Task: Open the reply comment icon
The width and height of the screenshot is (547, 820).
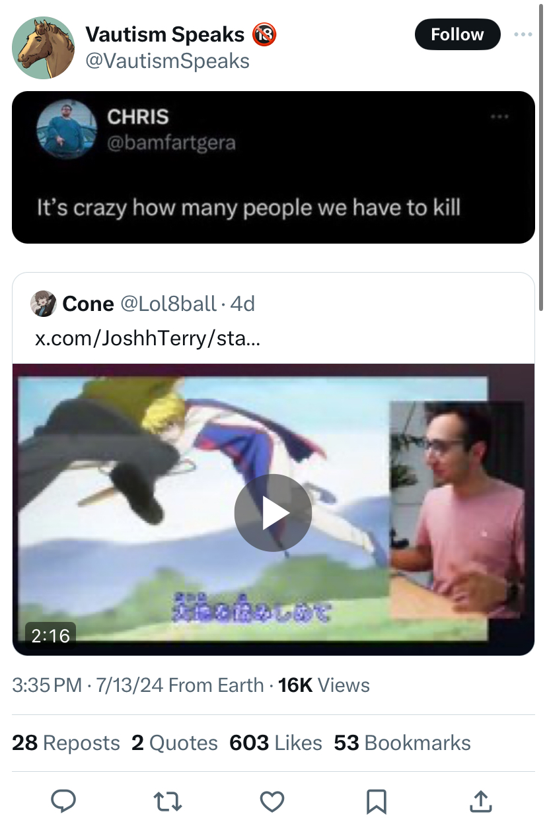Action: point(63,802)
